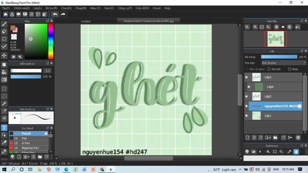
Task: Click the Navigator preview thumbnail
Action: pyautogui.click(x=276, y=39)
